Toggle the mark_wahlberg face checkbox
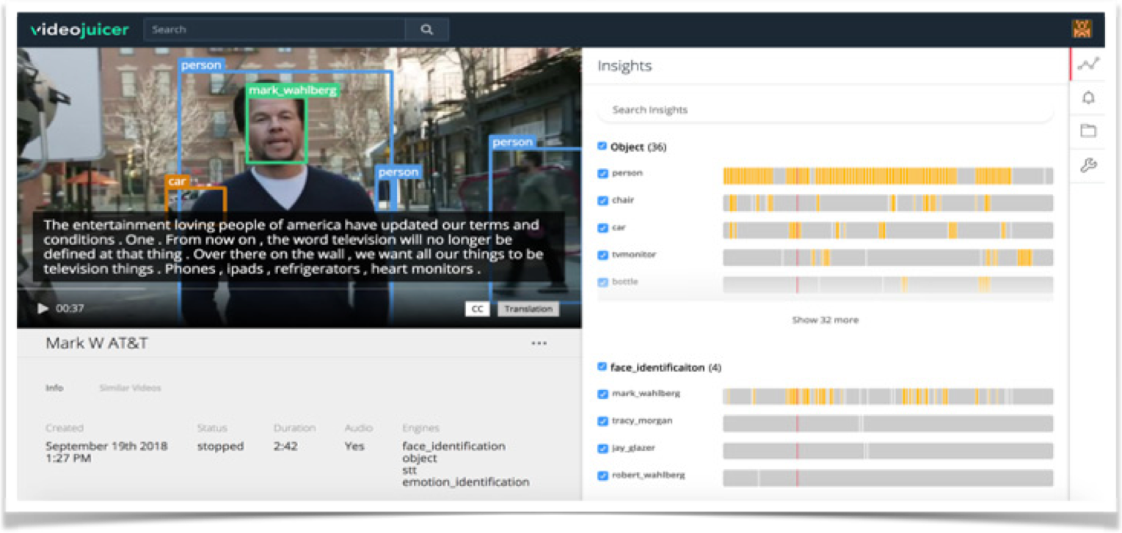 click(602, 394)
